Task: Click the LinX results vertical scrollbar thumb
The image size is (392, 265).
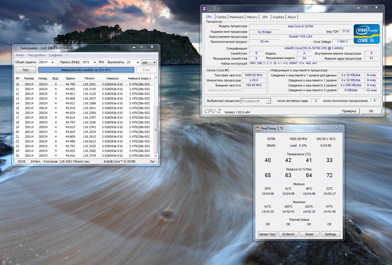Action: pos(156,129)
